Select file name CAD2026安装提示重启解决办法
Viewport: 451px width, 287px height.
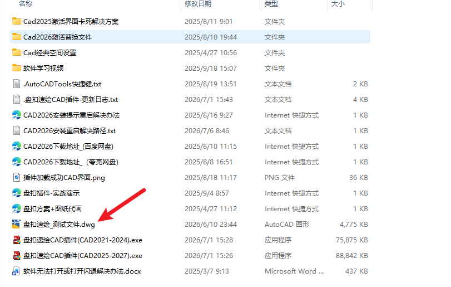point(71,115)
